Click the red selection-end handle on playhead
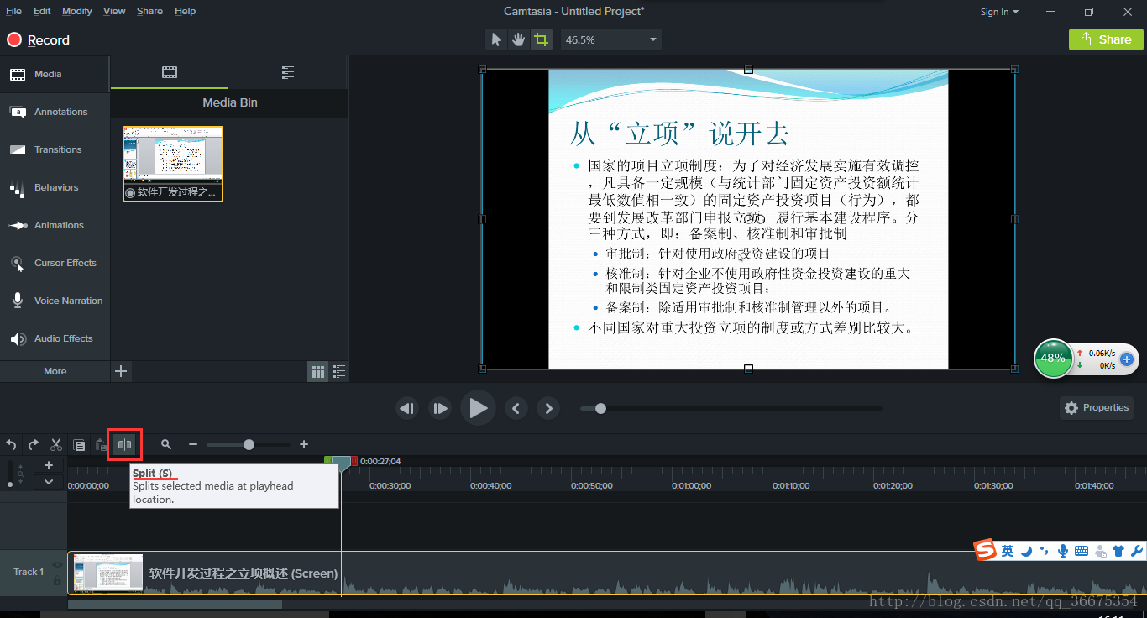 point(354,460)
